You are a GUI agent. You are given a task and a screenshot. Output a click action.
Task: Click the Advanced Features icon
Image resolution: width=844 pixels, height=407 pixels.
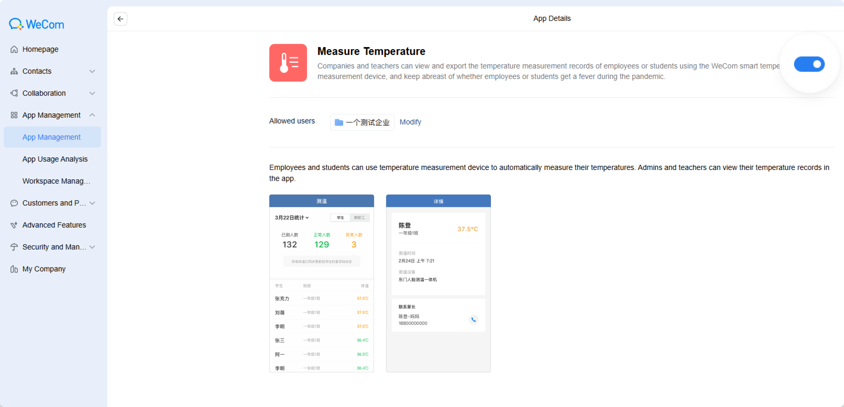tap(14, 225)
